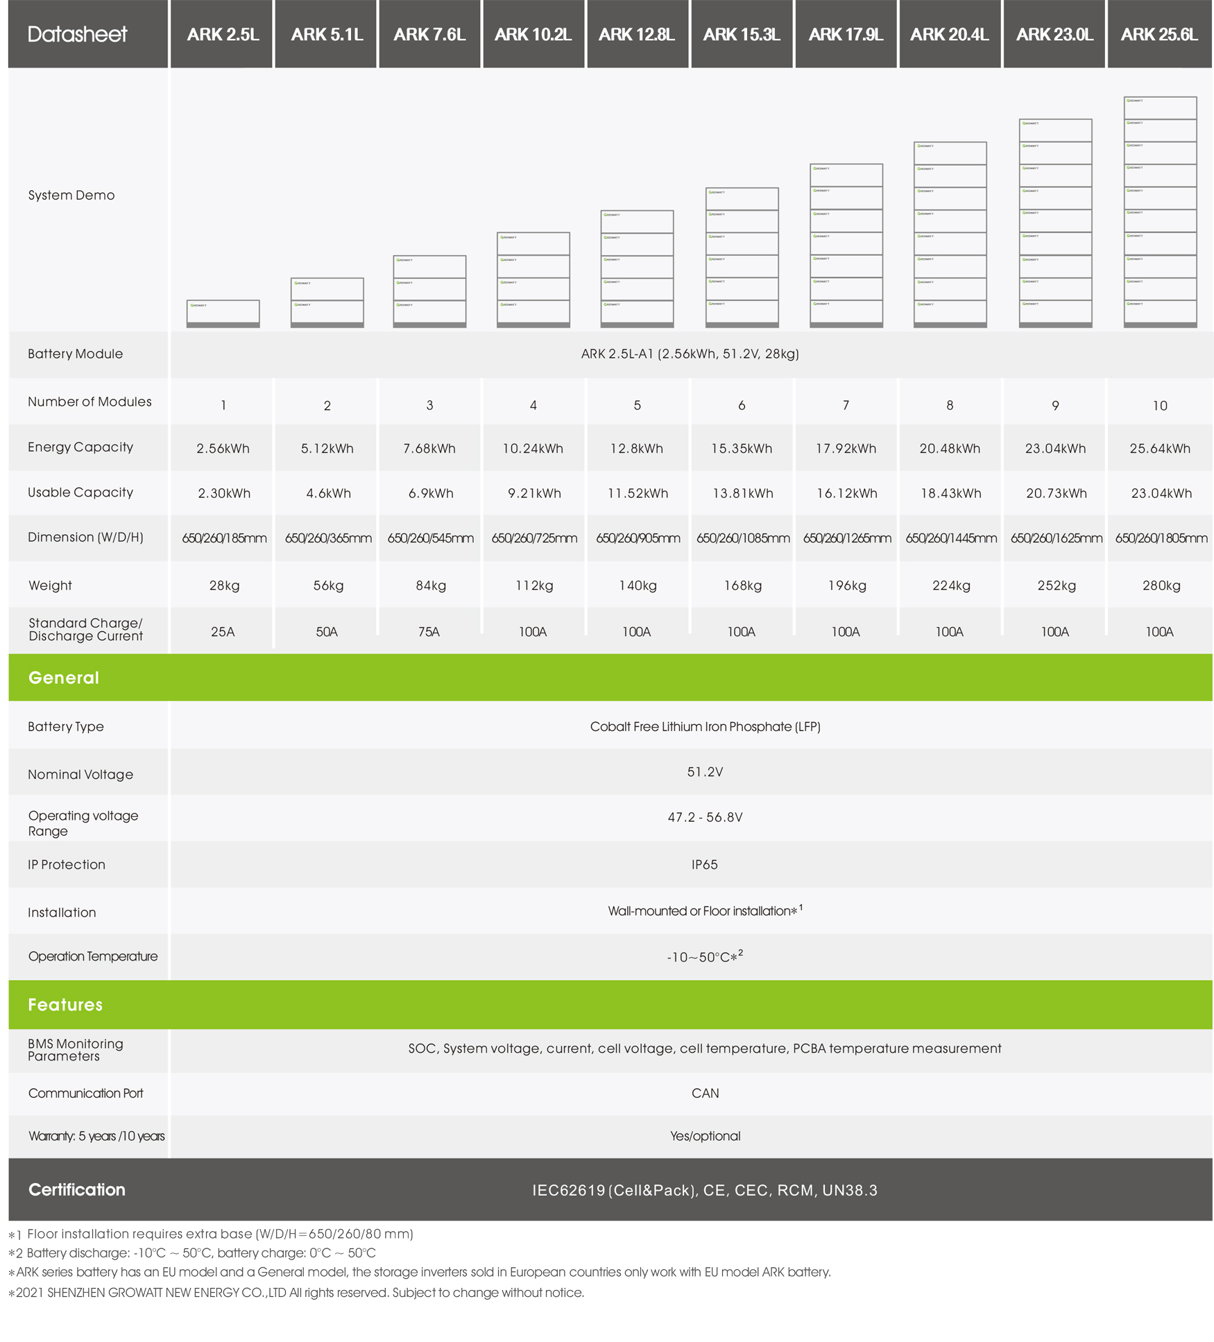Click the ARK 7.6L column header
This screenshot has width=1214, height=1342.
point(429,34)
